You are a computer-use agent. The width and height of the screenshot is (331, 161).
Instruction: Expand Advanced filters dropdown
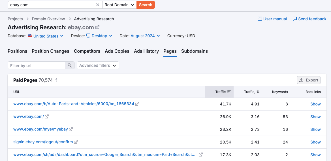pyautogui.click(x=98, y=65)
